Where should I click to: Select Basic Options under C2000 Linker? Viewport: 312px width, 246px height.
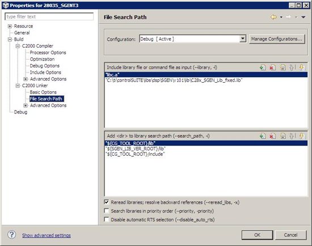click(43, 92)
